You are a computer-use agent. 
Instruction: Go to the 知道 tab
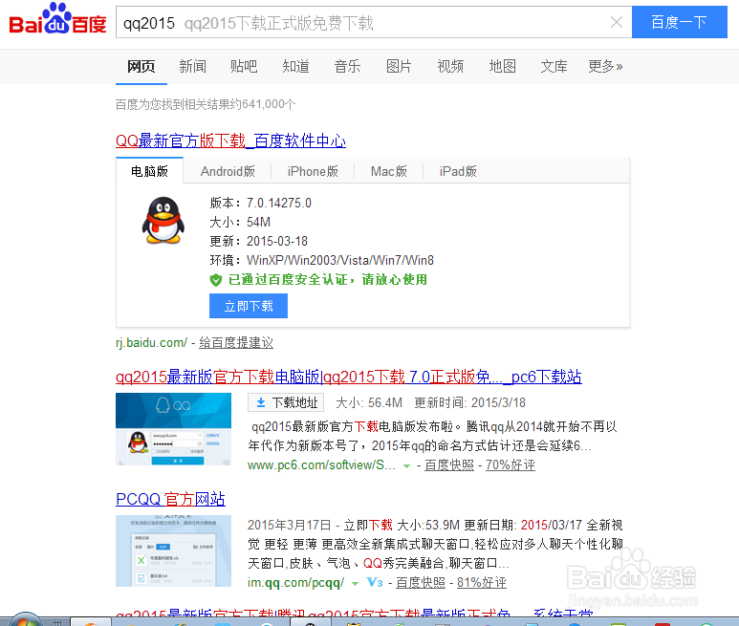pos(295,66)
